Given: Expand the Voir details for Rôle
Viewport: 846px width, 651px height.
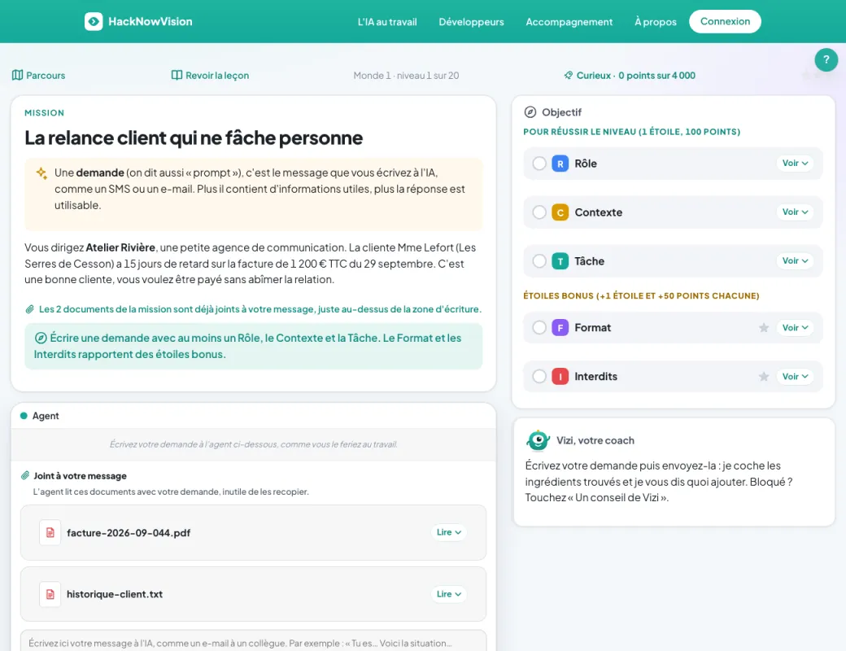Looking at the screenshot, I should tap(795, 163).
